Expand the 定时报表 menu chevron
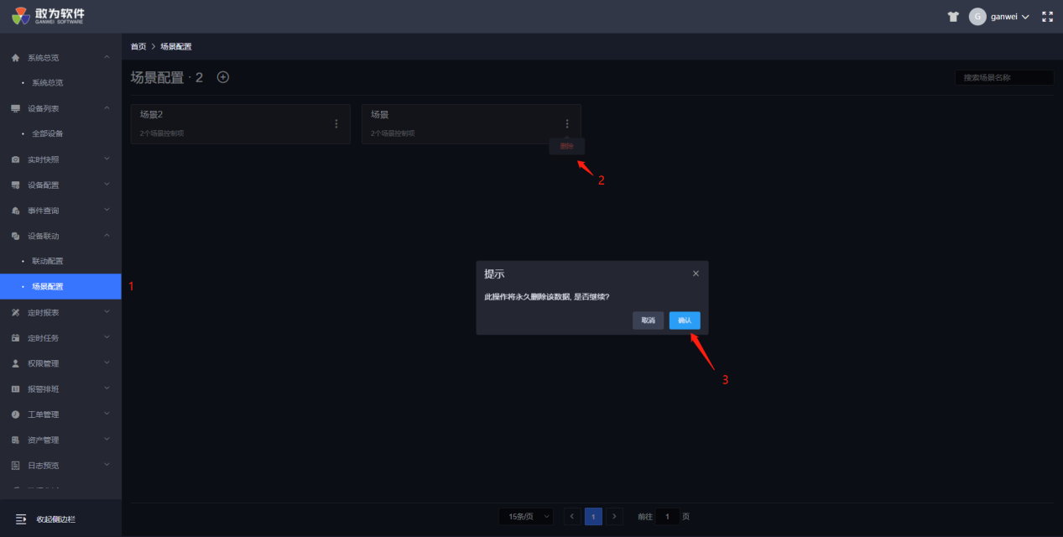The width and height of the screenshot is (1063, 537). pos(107,312)
